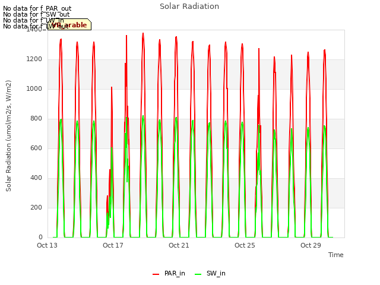The width and height of the screenshot is (380, 285).
Task: Select the Oct 25 x-axis label
Action: [x=245, y=245]
